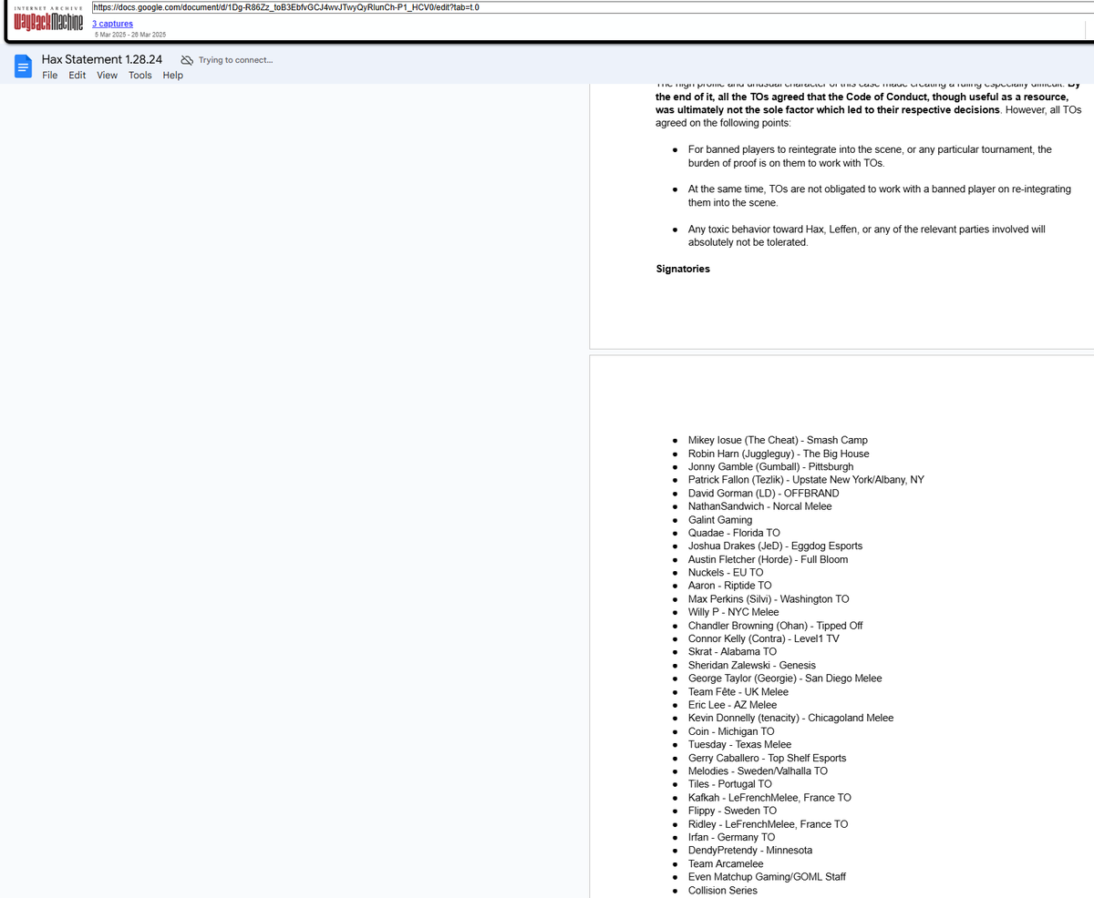
Task: Open the Tools menu
Action: tap(140, 76)
